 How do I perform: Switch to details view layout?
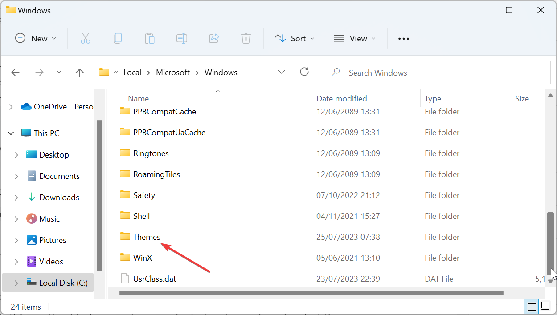(532, 307)
